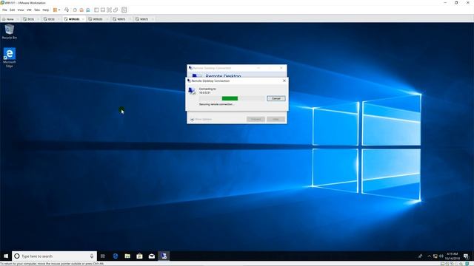Launch Edge from the taskbar
Image resolution: width=474 pixels, height=266 pixels.
pyautogui.click(x=116, y=256)
